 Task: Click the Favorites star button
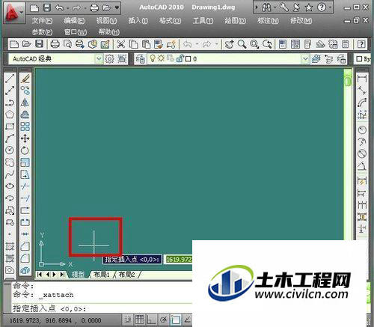click(x=309, y=7)
